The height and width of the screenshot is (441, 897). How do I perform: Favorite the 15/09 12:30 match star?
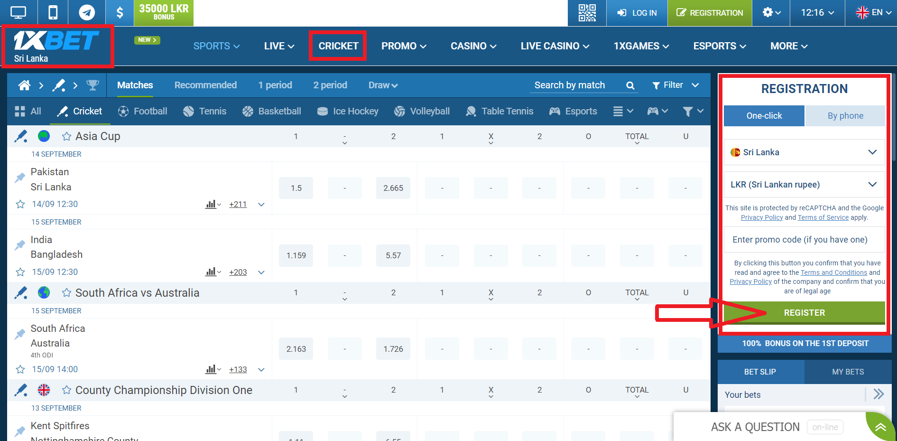coord(20,272)
